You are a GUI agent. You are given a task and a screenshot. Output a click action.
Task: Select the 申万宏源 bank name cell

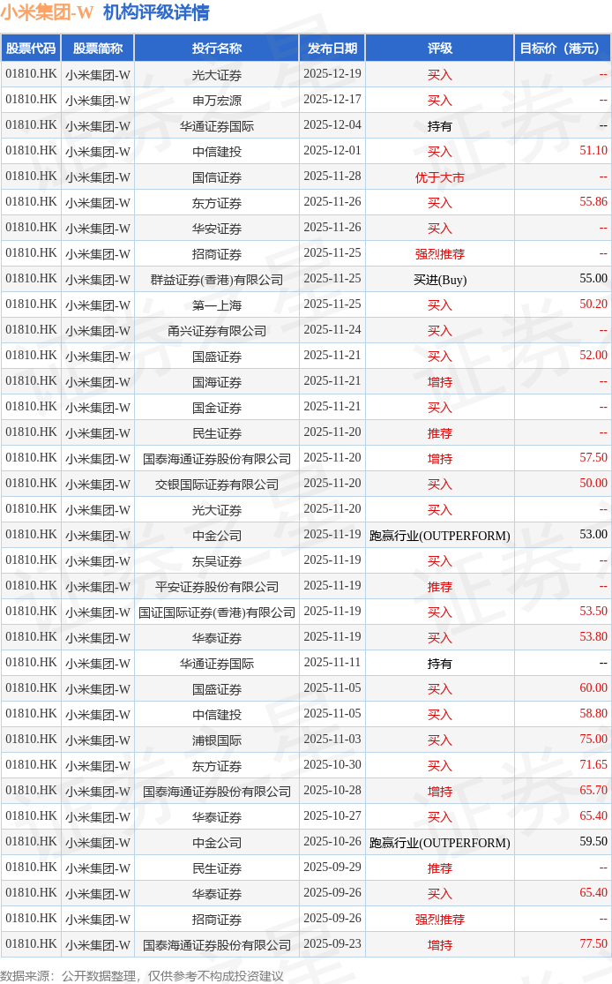coord(217,101)
